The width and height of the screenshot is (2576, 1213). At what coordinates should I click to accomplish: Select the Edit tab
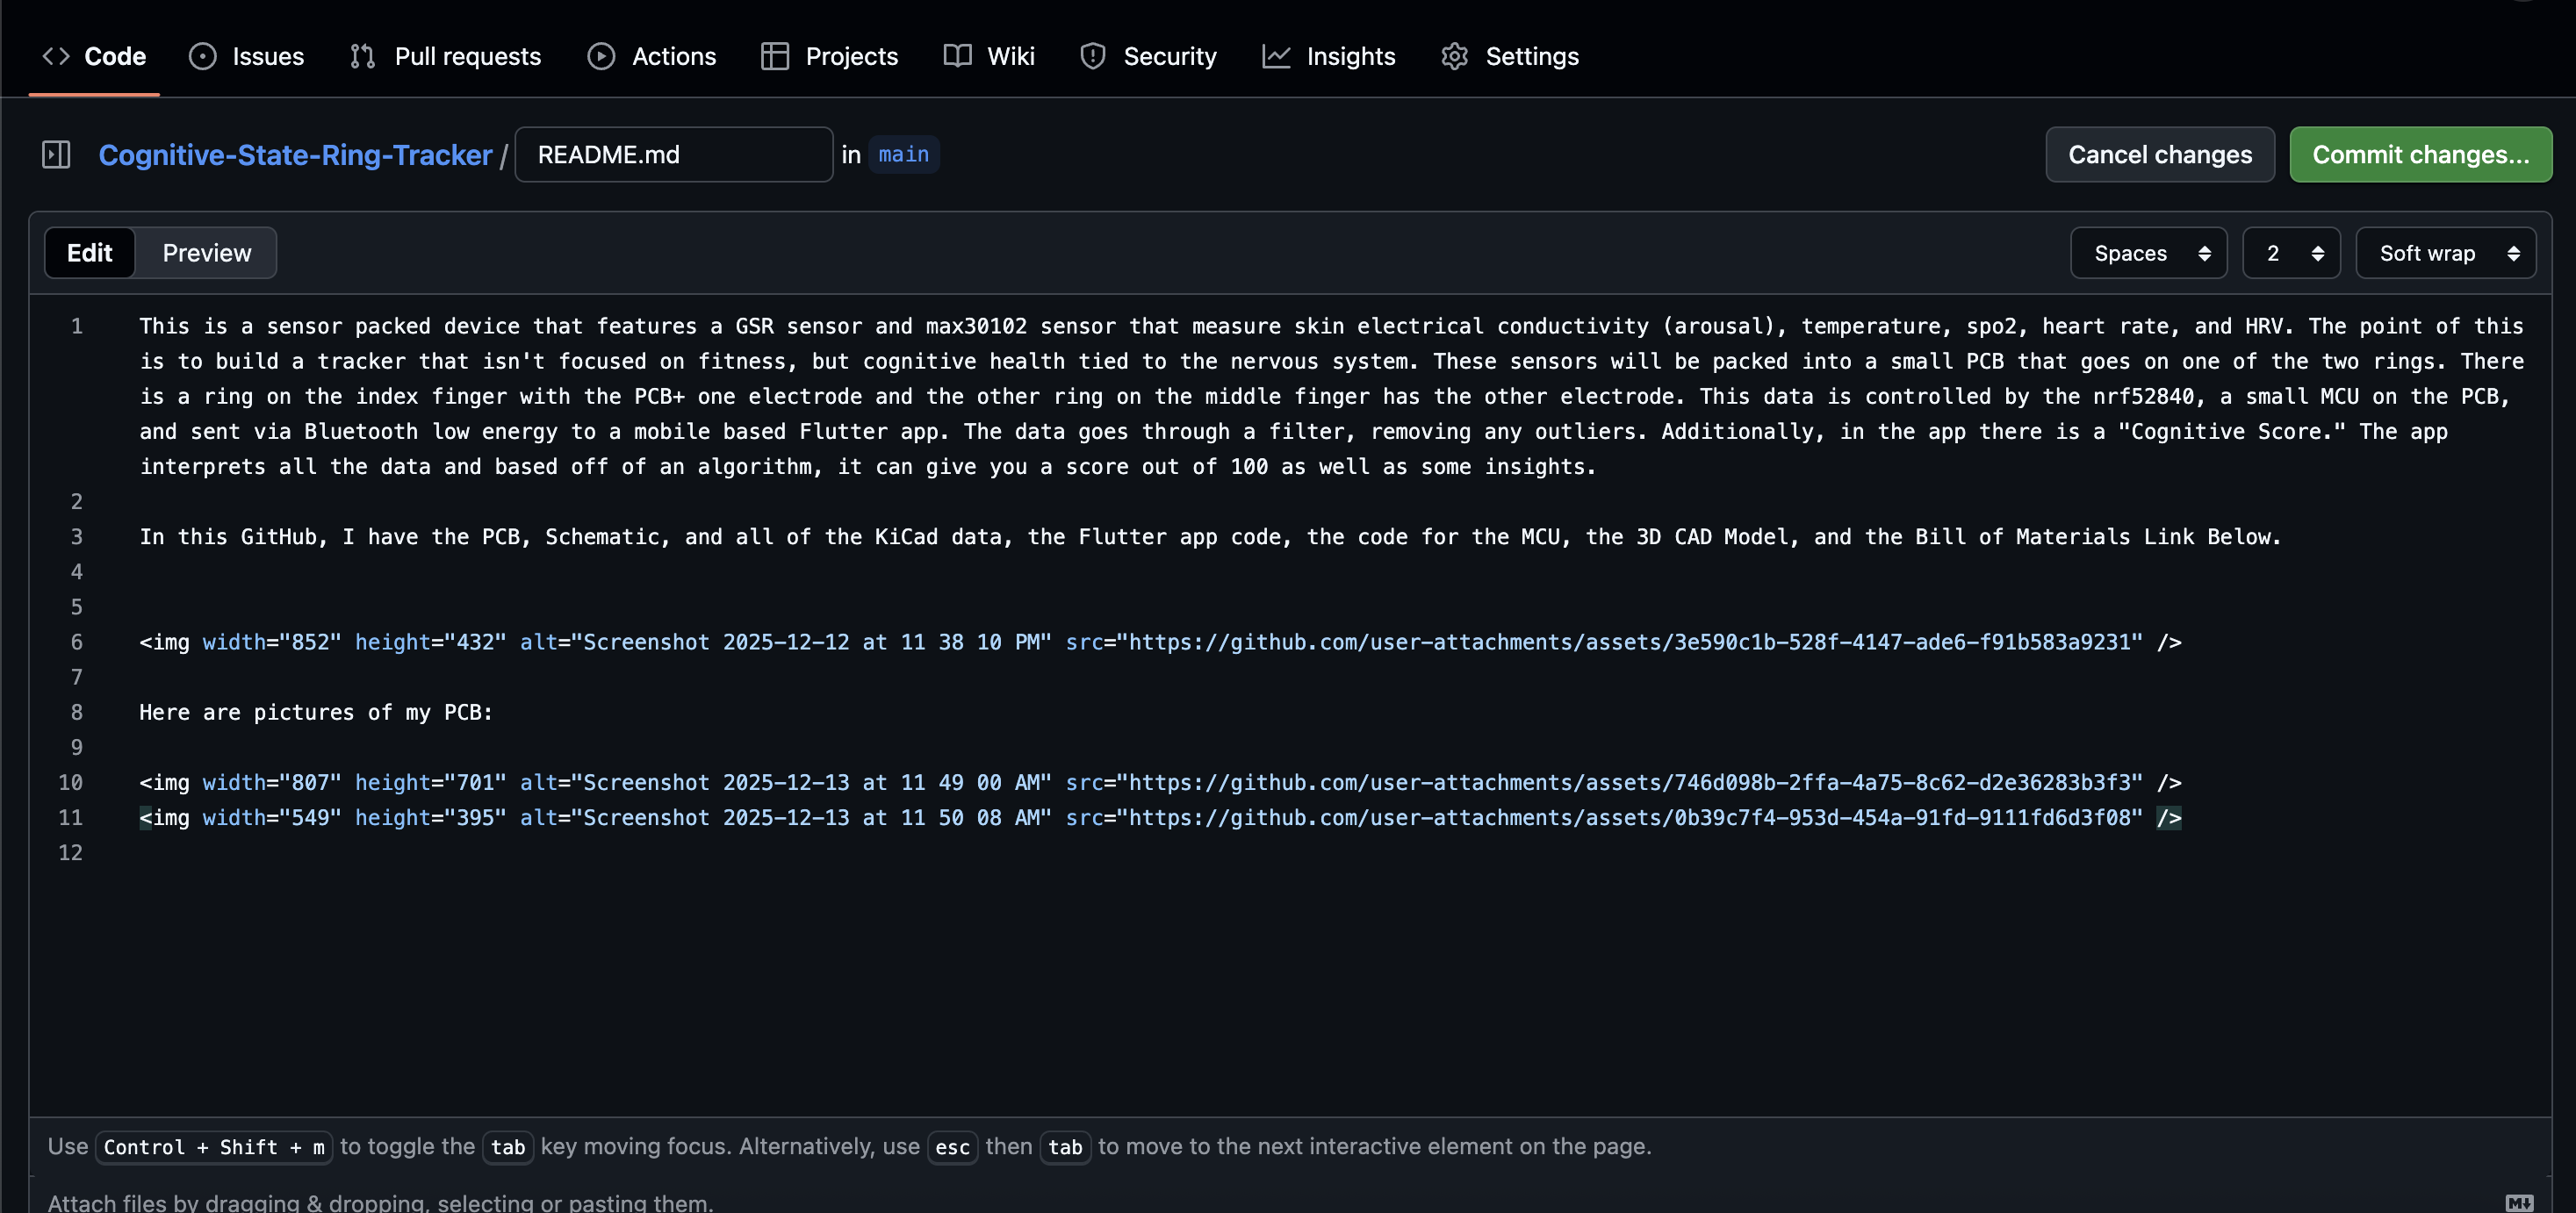point(89,252)
